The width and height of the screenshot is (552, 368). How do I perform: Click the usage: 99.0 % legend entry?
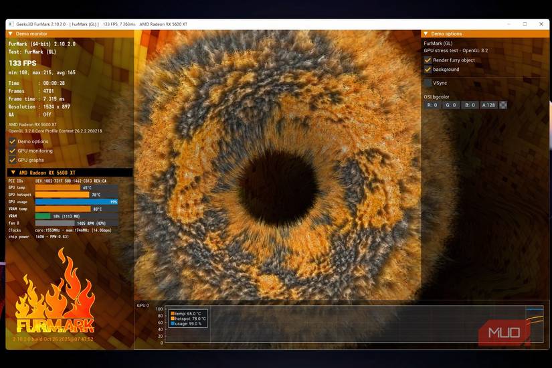click(186, 323)
